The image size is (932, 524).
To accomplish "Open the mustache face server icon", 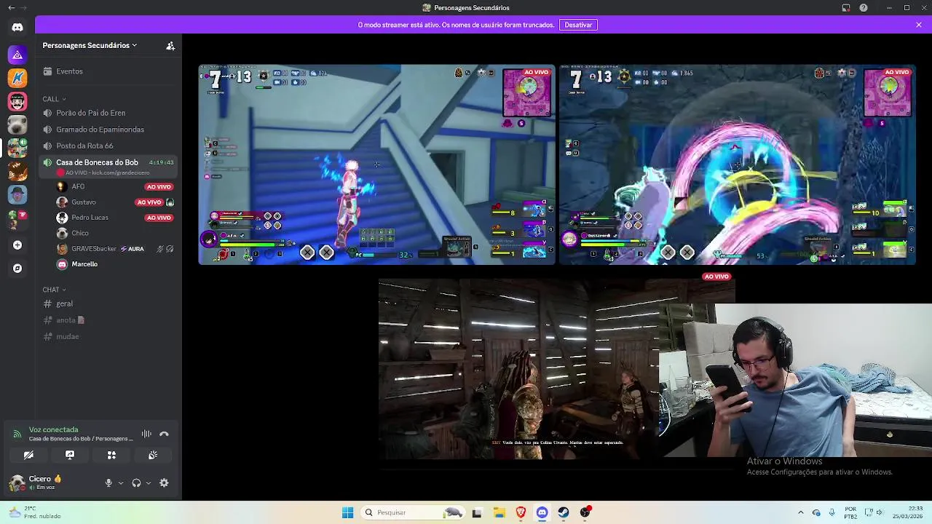I will point(17,101).
